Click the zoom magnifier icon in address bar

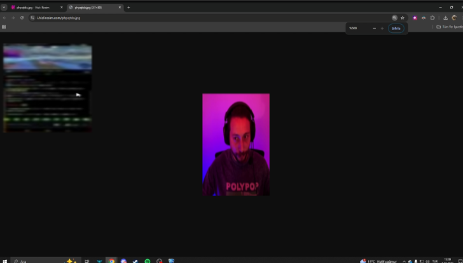point(394,18)
